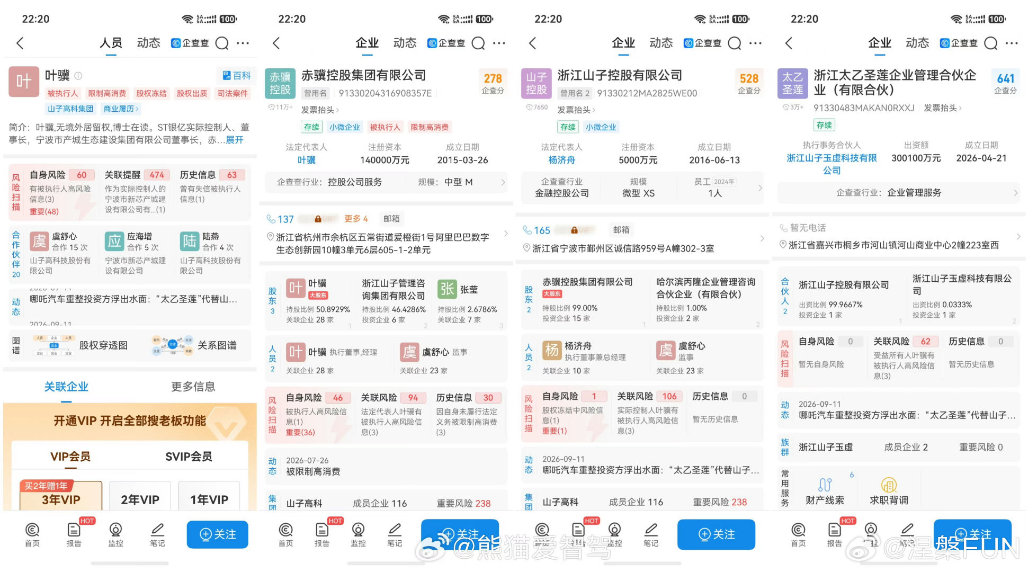The width and height of the screenshot is (1028, 572).
Task: Open 浙江山子玉虚 族群 row
Action: tap(898, 447)
